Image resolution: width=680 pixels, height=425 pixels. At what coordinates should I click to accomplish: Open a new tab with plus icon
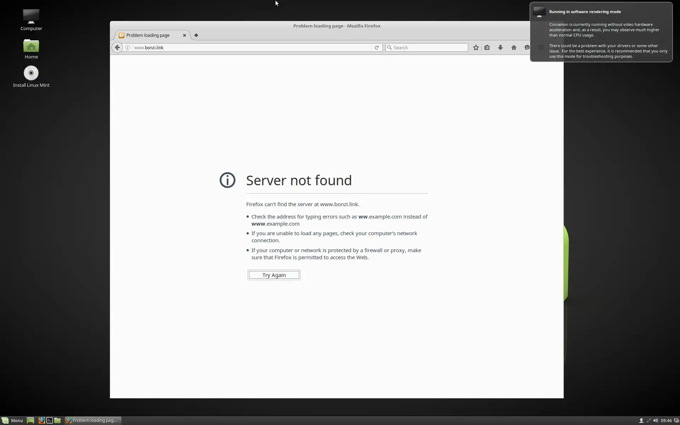tap(196, 35)
